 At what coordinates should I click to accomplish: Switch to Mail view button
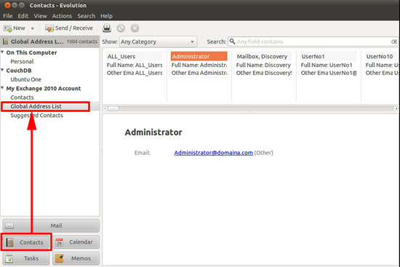pyautogui.click(x=51, y=226)
